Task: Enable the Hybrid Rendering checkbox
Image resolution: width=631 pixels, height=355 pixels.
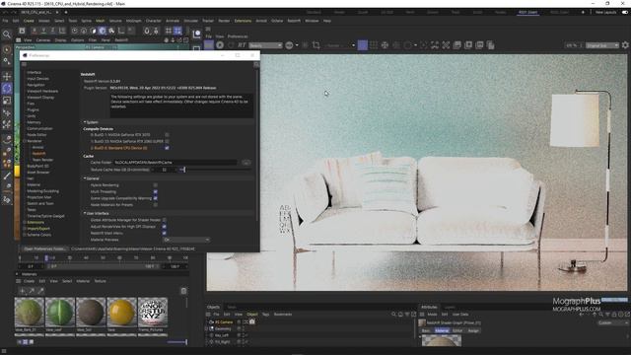Action: click(x=156, y=185)
